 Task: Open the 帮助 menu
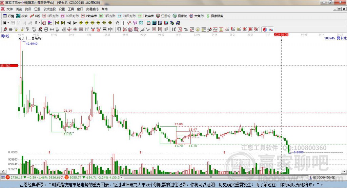pos(104,9)
